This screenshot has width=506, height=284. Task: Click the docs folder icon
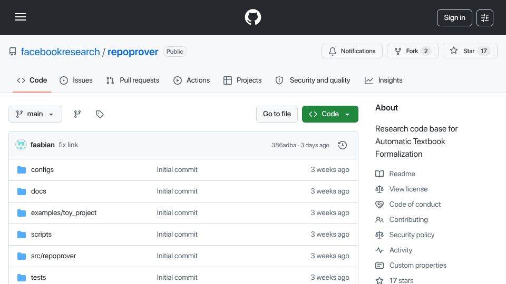(22, 191)
